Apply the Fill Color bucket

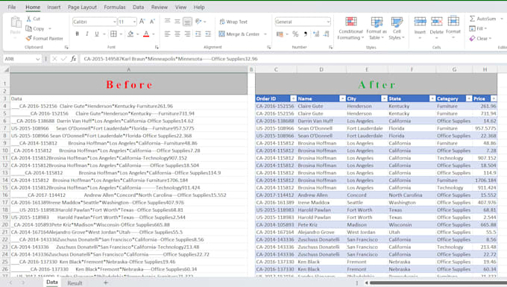pos(130,34)
